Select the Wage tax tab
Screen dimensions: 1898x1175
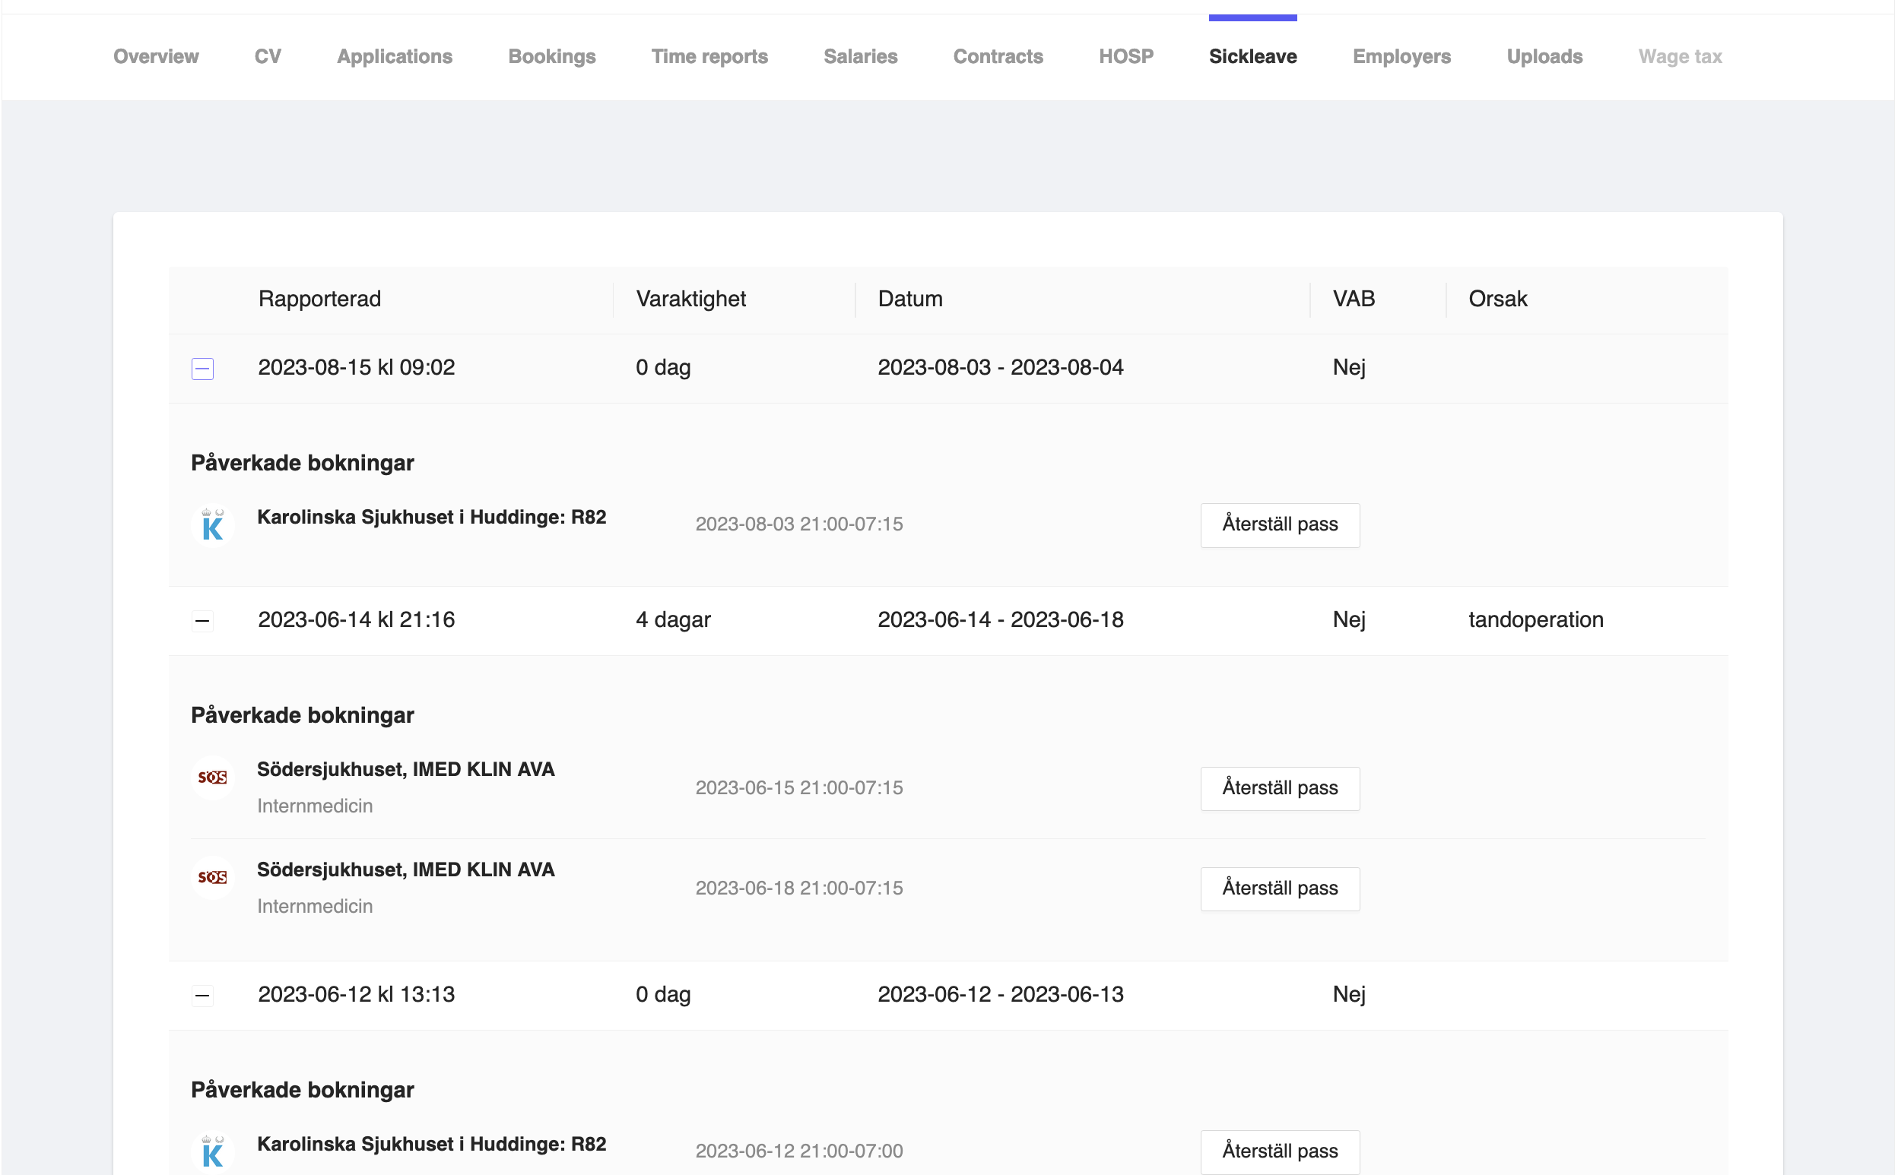tap(1680, 57)
